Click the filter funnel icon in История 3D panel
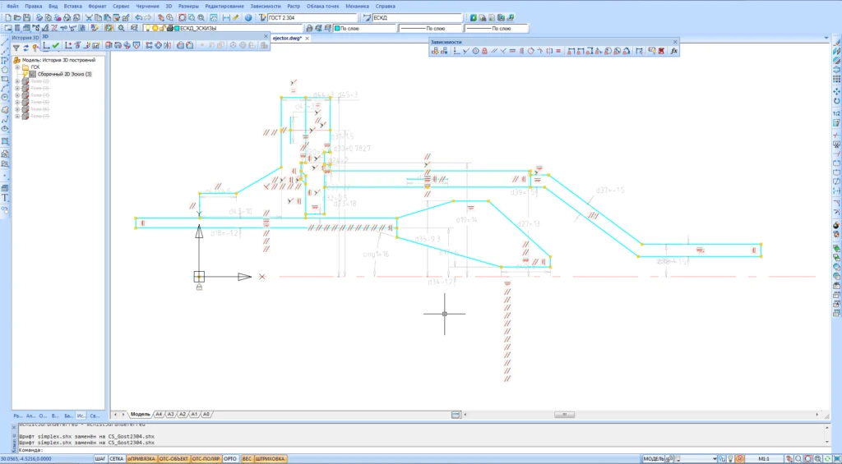This screenshot has width=842, height=464. (16, 47)
